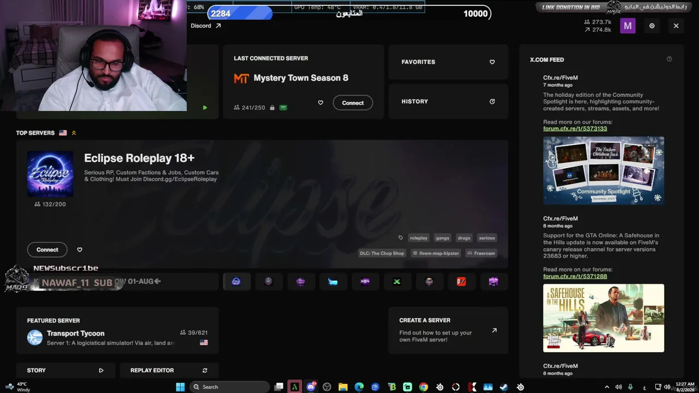Viewport: 699px width, 393px height.
Task: Open the Favorites tab
Action: tap(448, 62)
